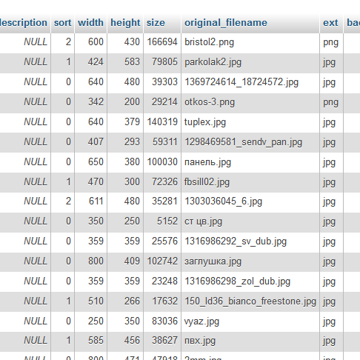Click size value 166694
This screenshot has height=360, width=360.
(x=162, y=42)
